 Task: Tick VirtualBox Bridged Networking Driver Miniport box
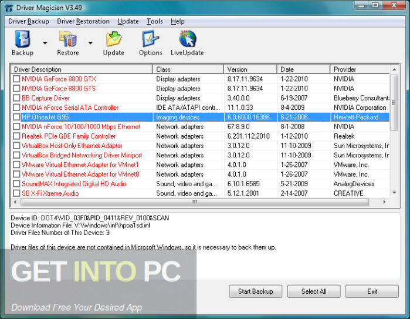click(16, 155)
